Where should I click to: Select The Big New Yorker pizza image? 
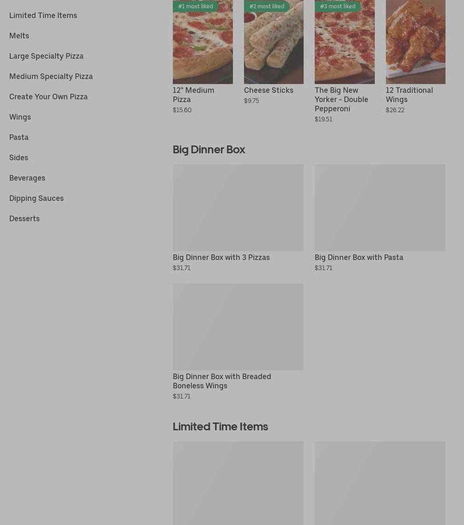coord(345,42)
